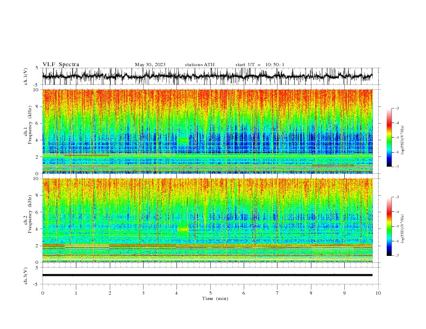The image size is (426, 329).
Task: Click the "ch.1(V)" waveform axis label
Action: point(26,76)
